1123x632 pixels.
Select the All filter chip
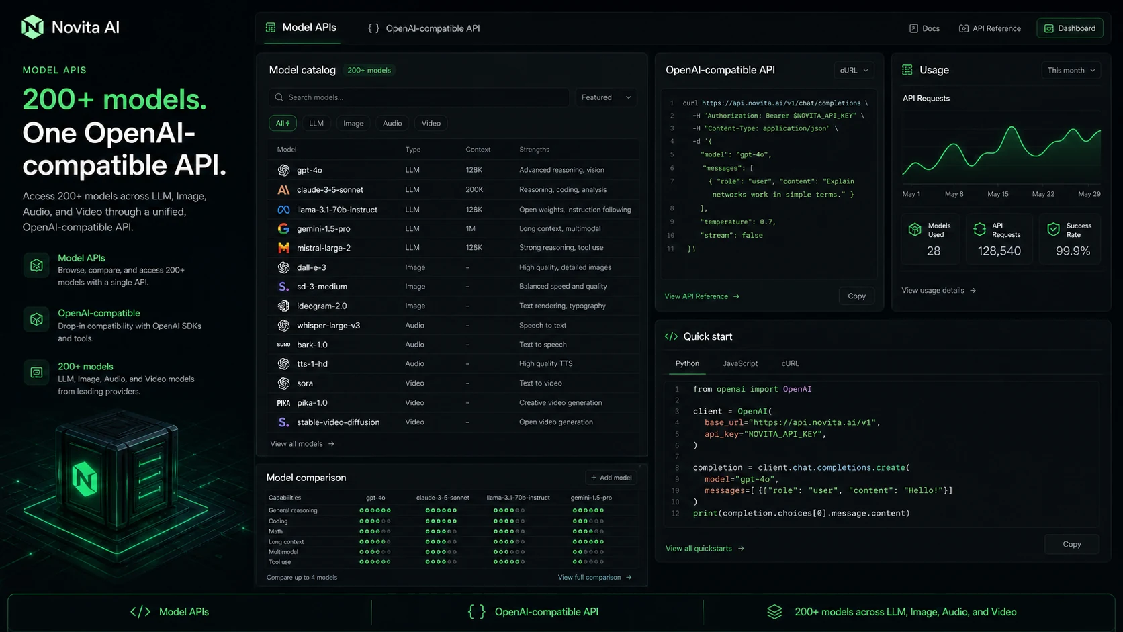coord(283,123)
